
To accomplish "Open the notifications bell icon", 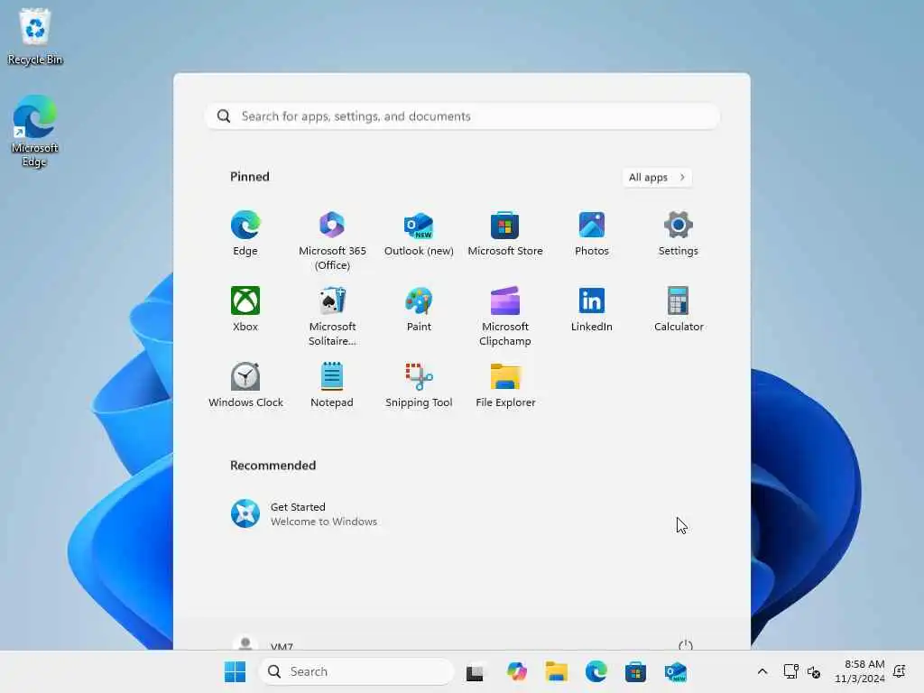I will (900, 671).
